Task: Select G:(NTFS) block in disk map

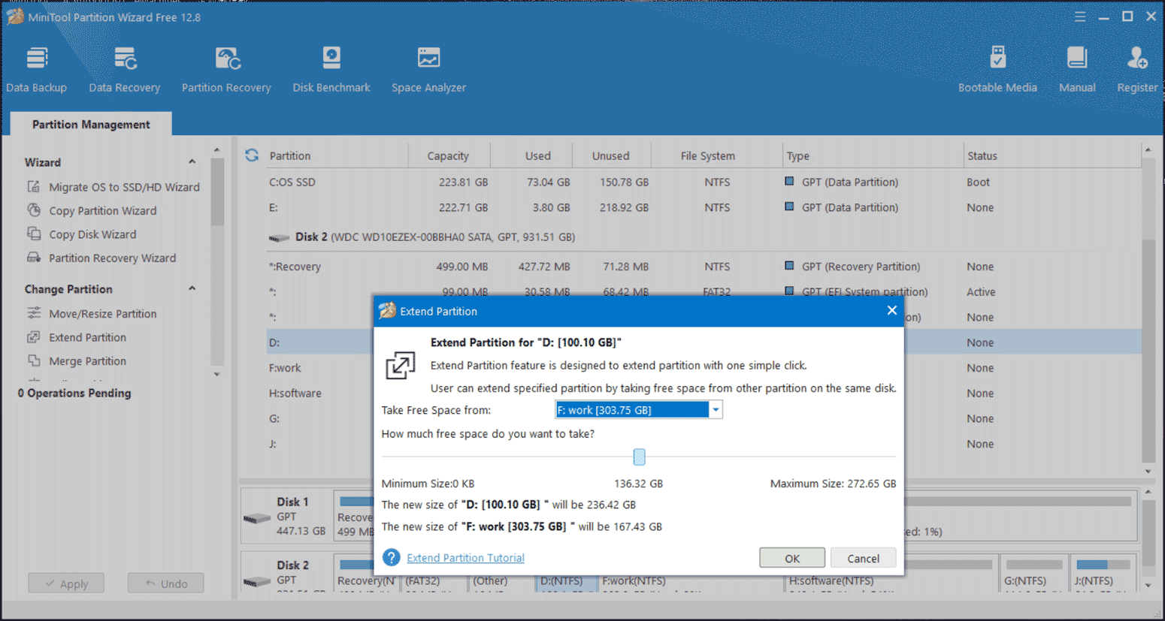Action: click(1034, 574)
